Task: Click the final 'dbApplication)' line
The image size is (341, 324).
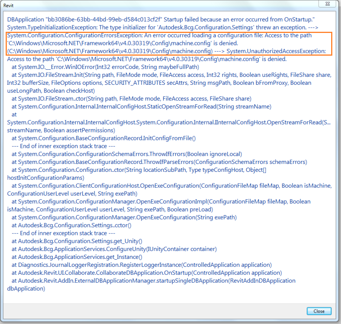Action: (26, 289)
